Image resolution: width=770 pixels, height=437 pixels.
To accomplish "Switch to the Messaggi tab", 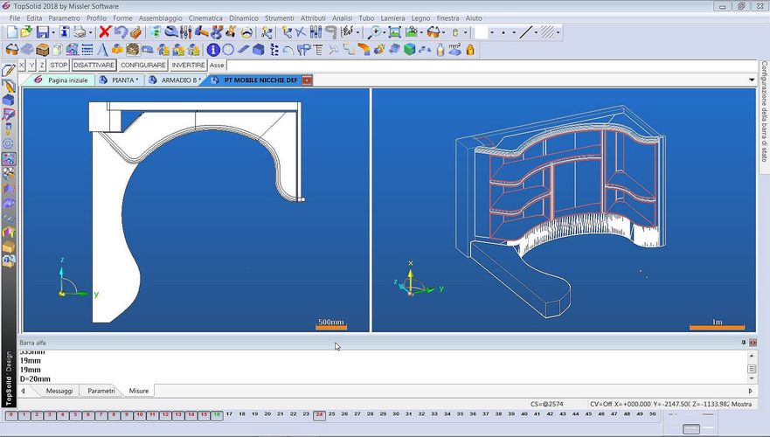I will pyautogui.click(x=59, y=391).
